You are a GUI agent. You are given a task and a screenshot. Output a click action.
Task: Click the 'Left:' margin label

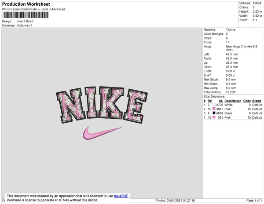click(206, 55)
